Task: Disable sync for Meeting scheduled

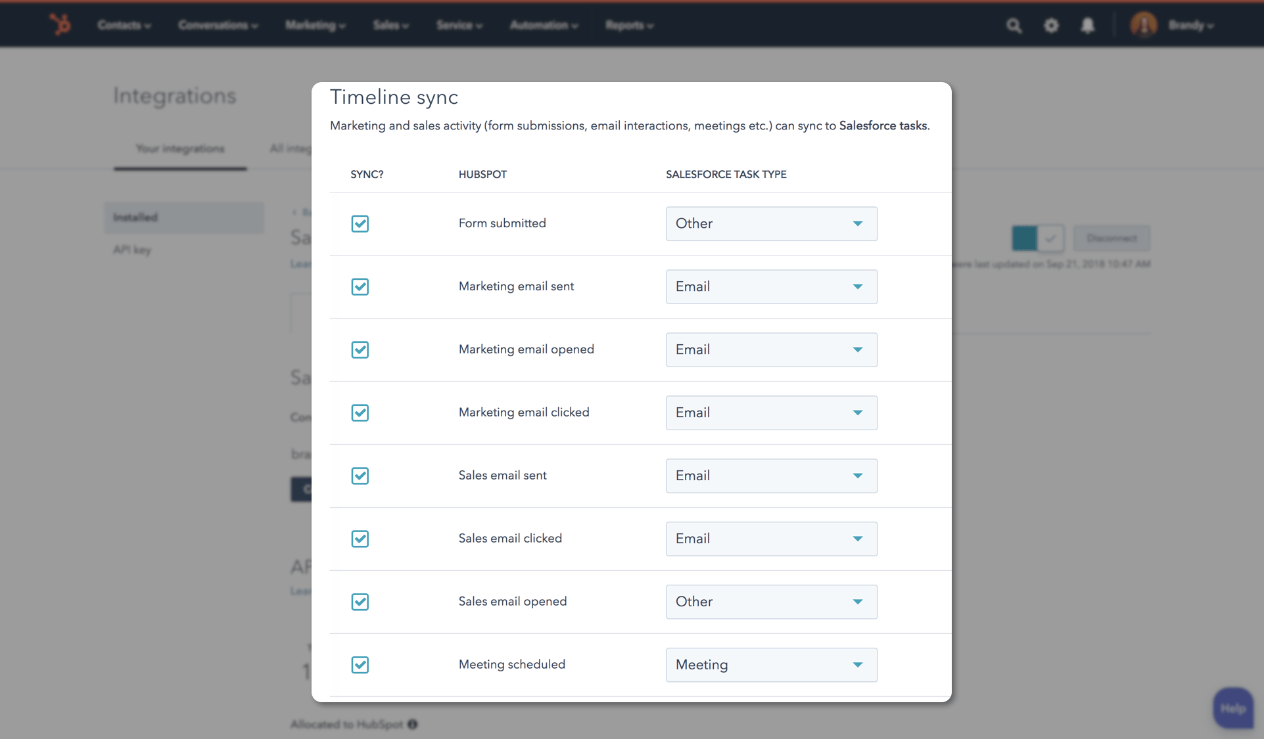Action: pos(360,665)
